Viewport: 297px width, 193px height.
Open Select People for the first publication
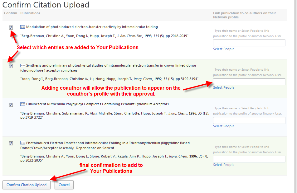[223, 49]
